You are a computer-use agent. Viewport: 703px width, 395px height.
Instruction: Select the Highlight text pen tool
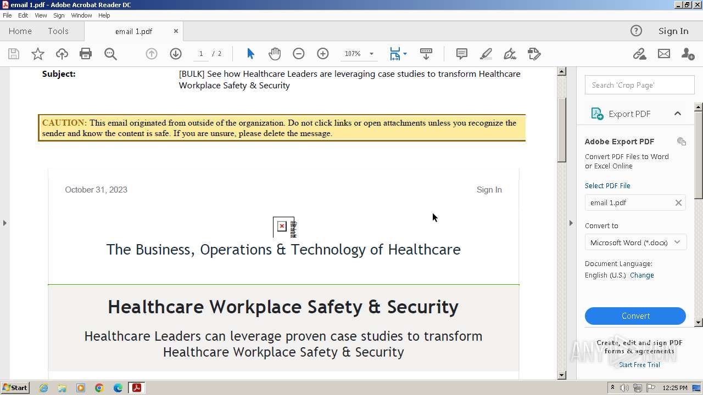point(486,54)
